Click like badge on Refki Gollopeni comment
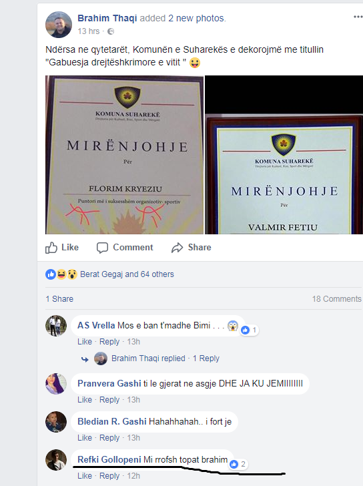 238,464
